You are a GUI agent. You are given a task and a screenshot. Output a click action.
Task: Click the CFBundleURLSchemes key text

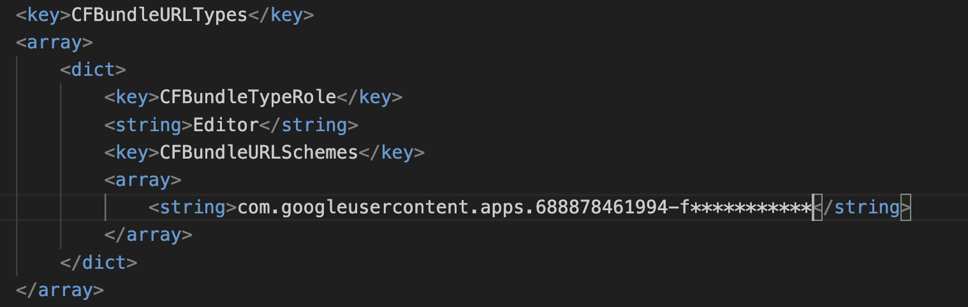coord(259,152)
